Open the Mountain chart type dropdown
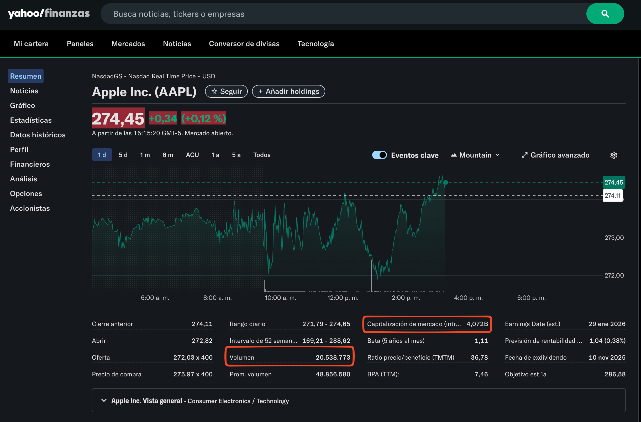641x422 pixels. pos(475,155)
